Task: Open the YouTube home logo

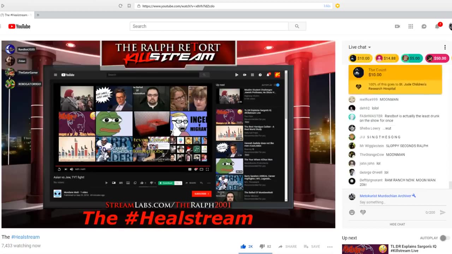Action: [x=19, y=26]
